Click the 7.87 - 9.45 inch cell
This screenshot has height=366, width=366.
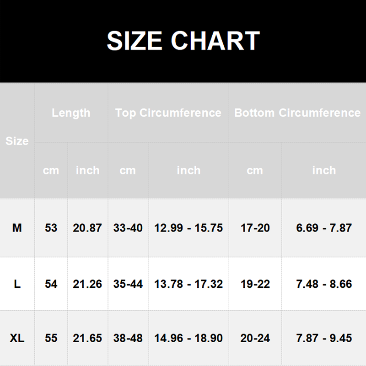point(324,338)
